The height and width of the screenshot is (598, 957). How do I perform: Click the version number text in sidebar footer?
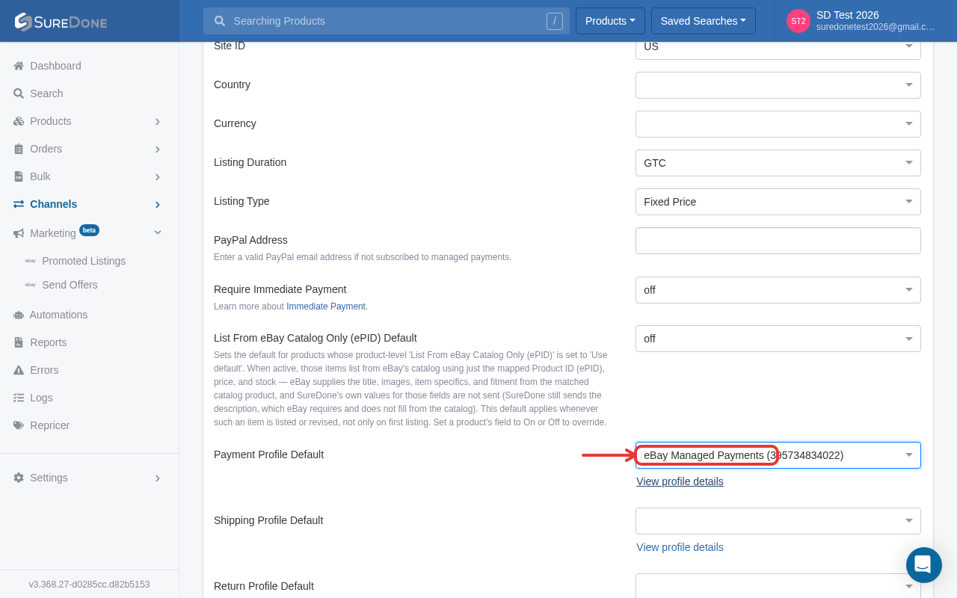pyautogui.click(x=90, y=585)
